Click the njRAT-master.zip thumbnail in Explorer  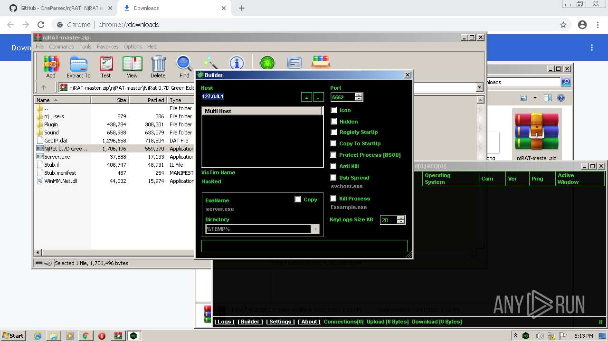[537, 135]
